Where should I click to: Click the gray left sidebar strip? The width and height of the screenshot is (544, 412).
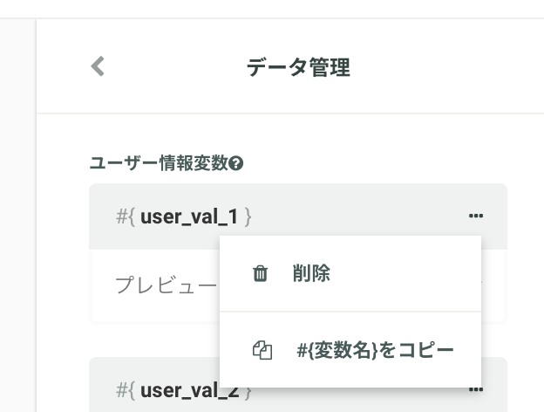[18, 216]
